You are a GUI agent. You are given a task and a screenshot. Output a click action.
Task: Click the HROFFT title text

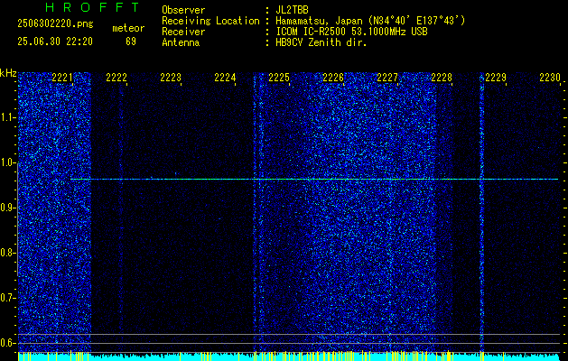point(92,7)
